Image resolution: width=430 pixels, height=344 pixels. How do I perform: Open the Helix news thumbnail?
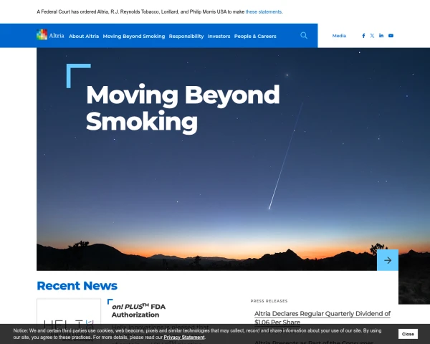tap(69, 321)
